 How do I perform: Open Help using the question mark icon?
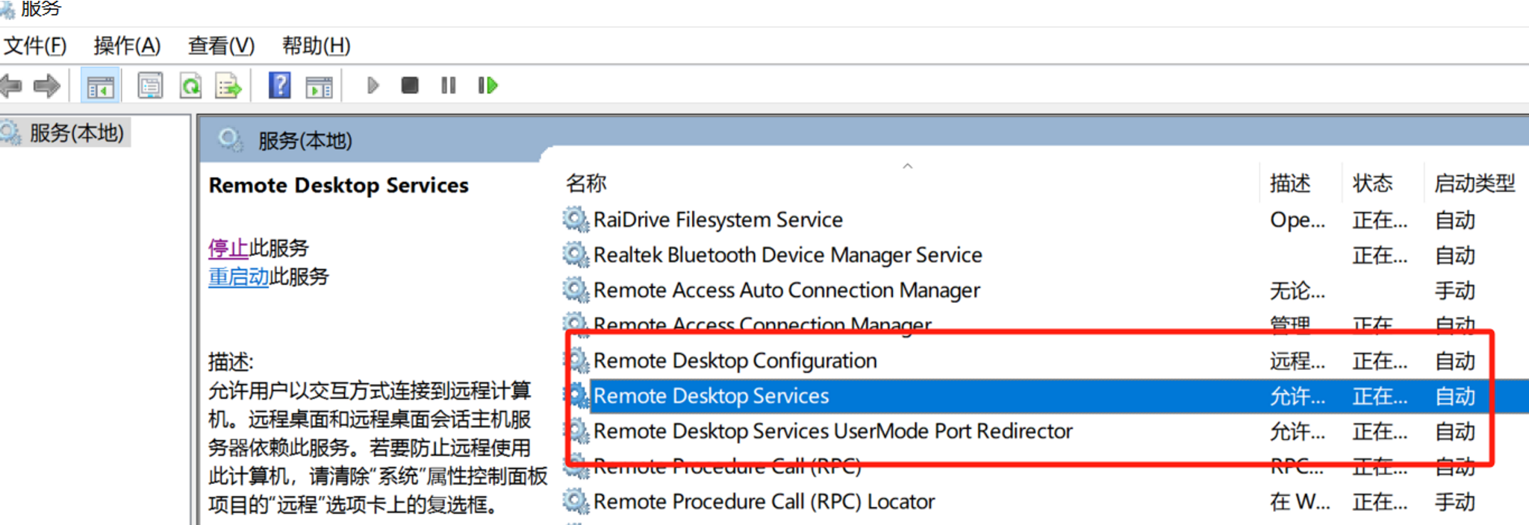point(279,86)
